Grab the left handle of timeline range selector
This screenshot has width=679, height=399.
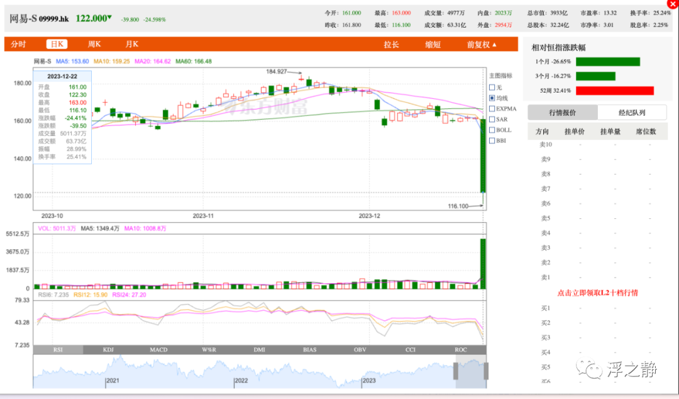point(456,371)
